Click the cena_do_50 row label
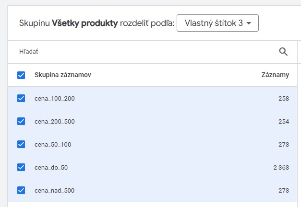Viewport: 301px width, 207px height. tap(51, 168)
